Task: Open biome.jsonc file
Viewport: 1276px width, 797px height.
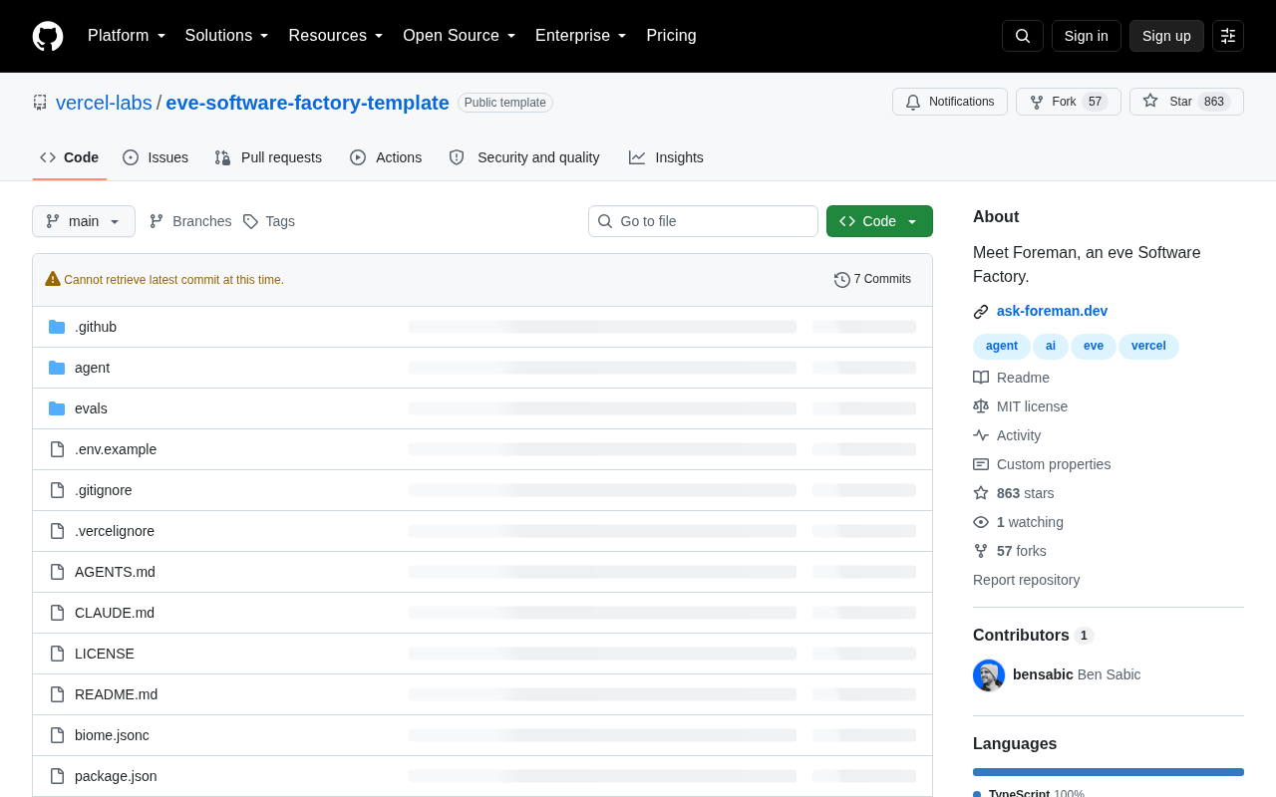Action: [x=112, y=735]
